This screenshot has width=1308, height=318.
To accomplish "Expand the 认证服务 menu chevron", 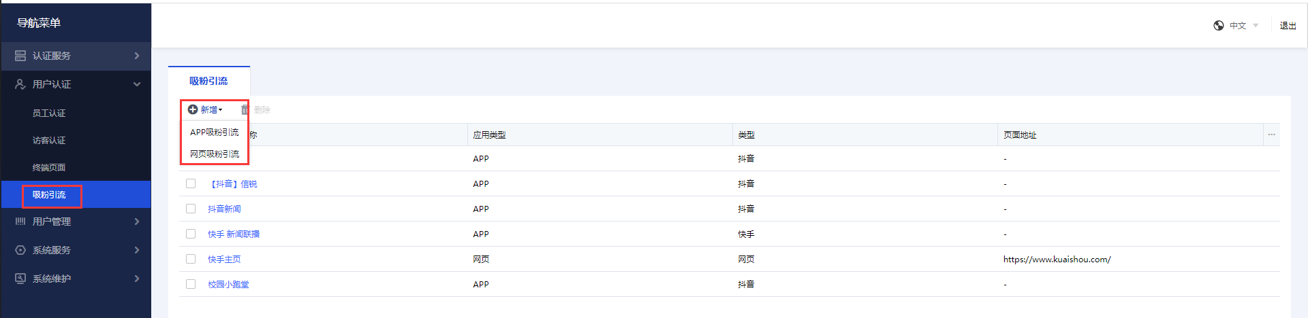I will (x=137, y=56).
